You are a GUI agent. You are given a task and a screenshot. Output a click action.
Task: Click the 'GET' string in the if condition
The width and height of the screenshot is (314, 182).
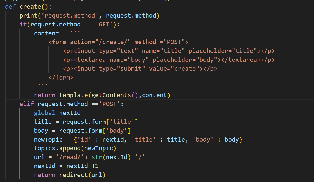(x=104, y=24)
